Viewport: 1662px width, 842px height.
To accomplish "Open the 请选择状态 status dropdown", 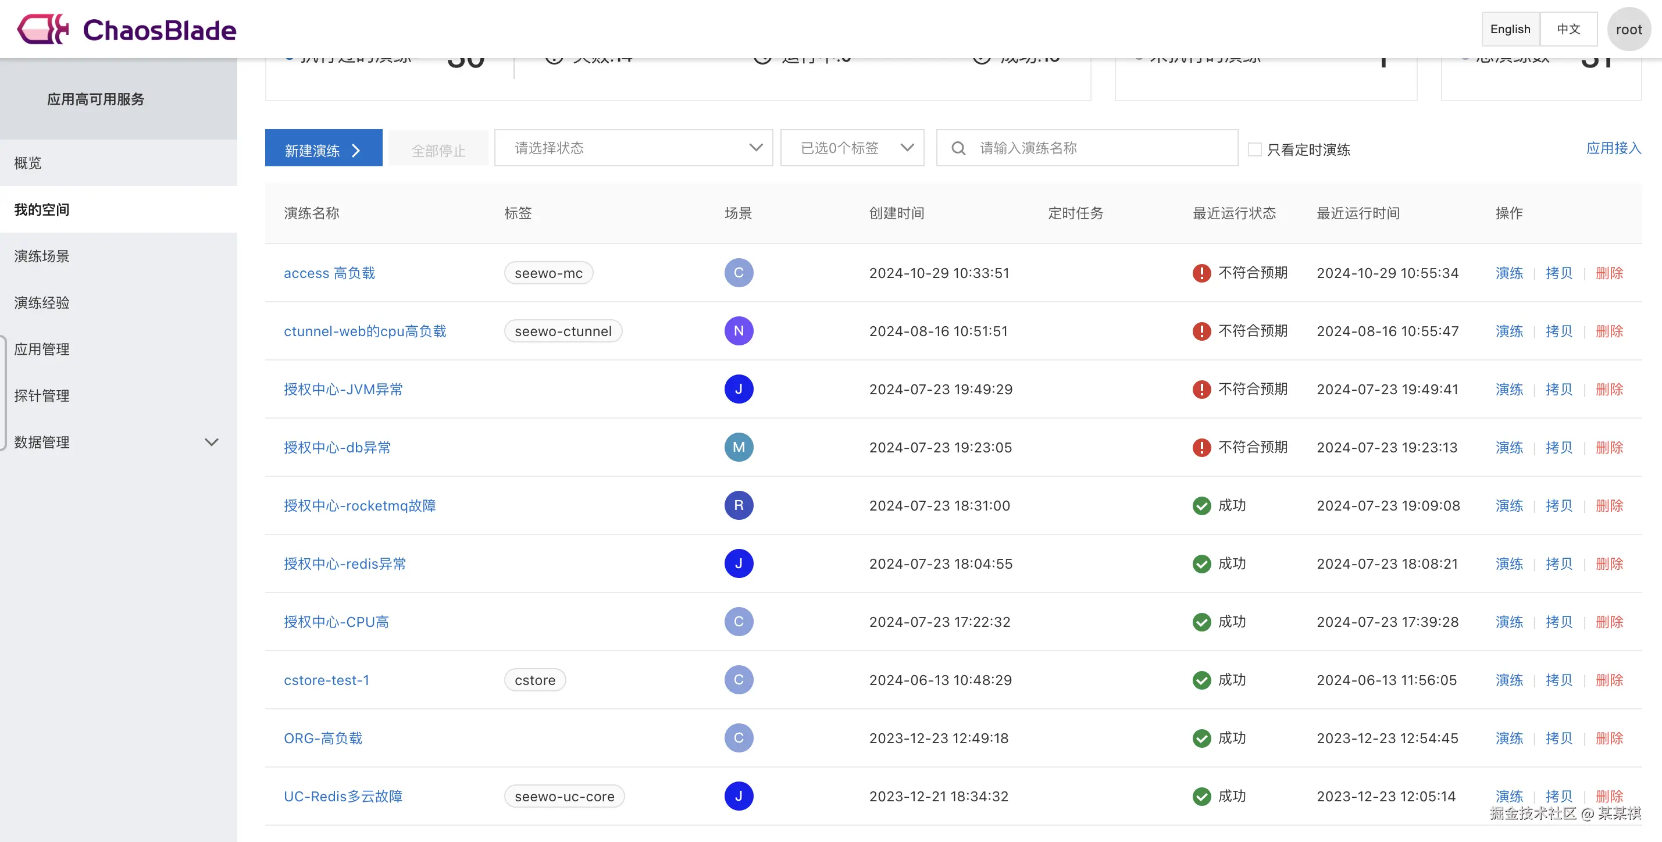I will (633, 148).
